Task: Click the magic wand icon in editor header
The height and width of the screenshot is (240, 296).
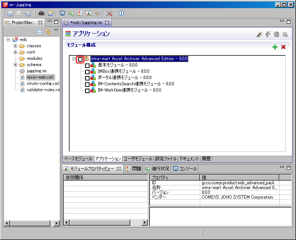Action: [x=260, y=34]
